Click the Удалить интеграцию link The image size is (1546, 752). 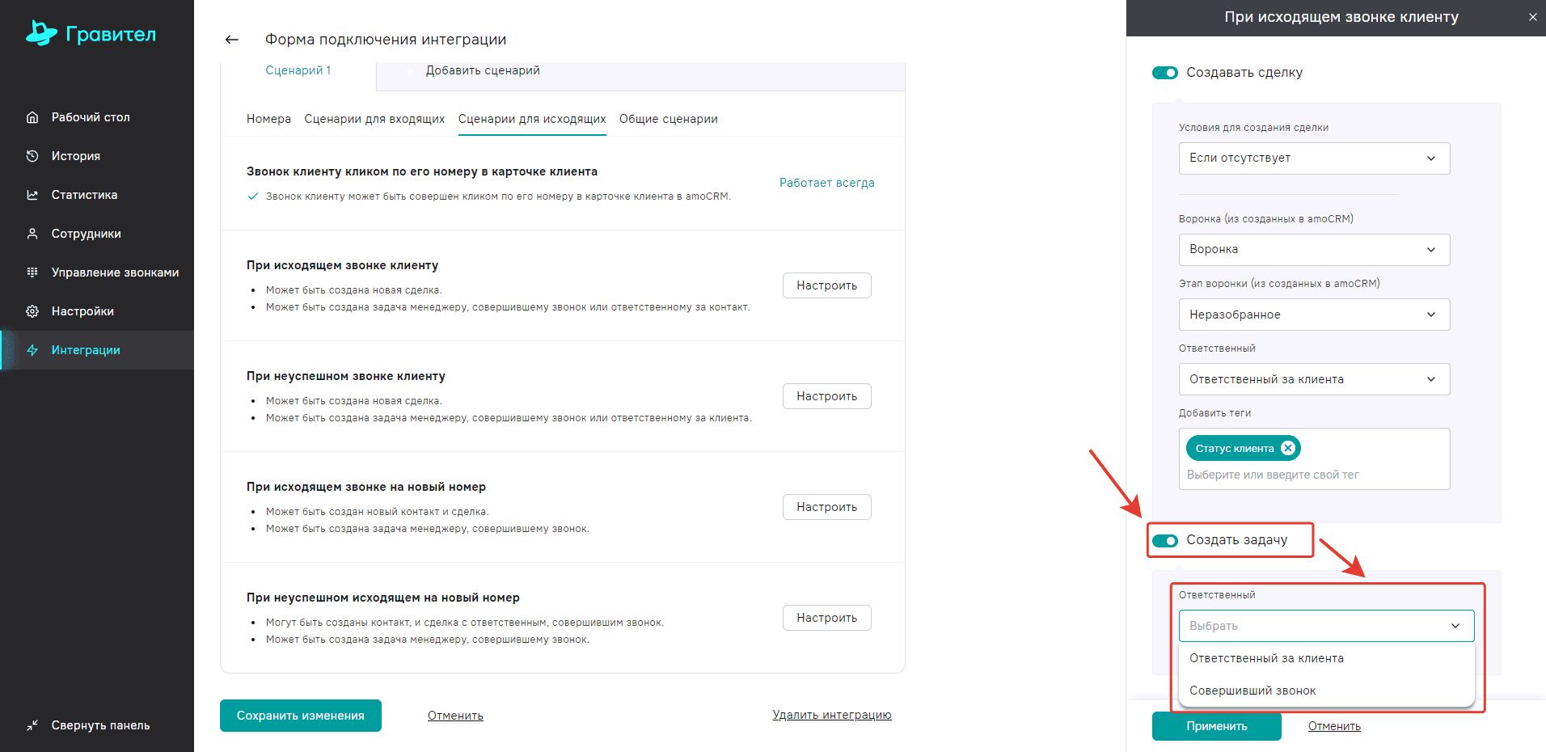pos(831,715)
